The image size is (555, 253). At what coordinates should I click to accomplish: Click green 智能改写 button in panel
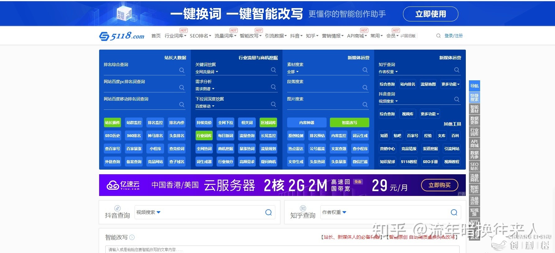[349, 122]
